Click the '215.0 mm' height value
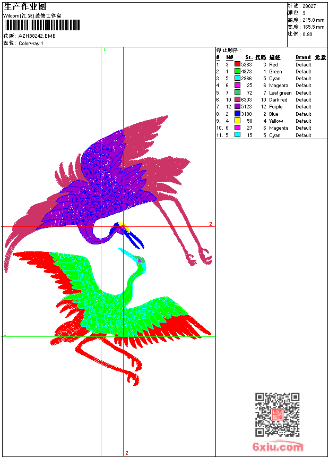The width and height of the screenshot is (329, 457). [313, 20]
